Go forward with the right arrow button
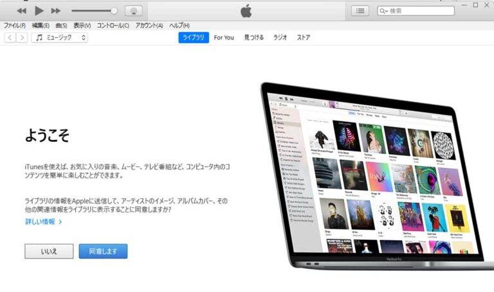494x292 pixels. pos(22,38)
